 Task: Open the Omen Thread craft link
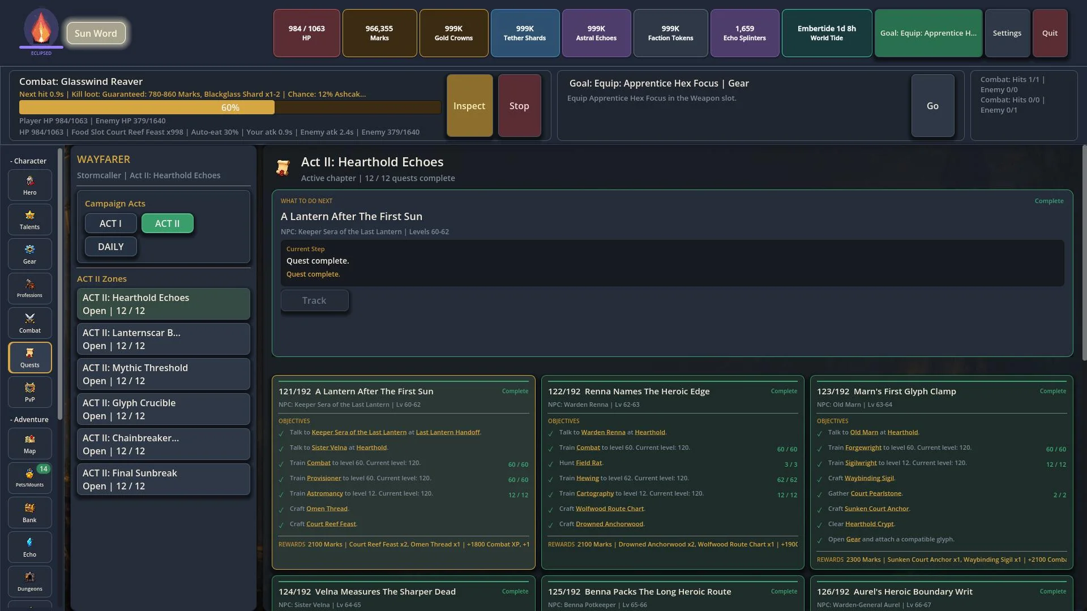[327, 509]
